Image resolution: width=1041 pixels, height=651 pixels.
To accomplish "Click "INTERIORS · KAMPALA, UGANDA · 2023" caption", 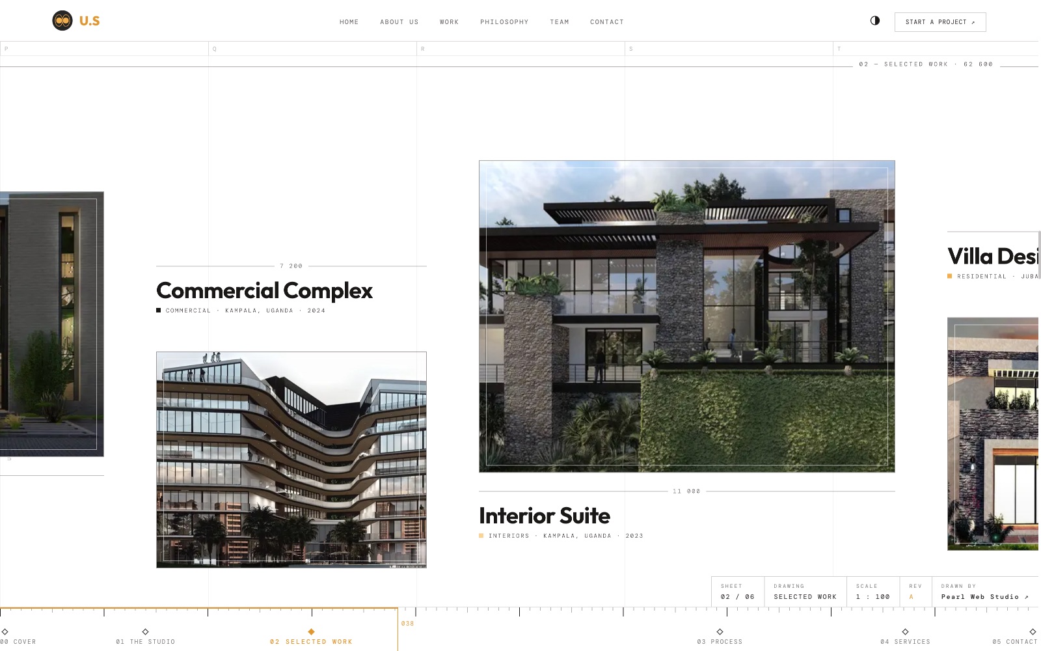I will 566,536.
